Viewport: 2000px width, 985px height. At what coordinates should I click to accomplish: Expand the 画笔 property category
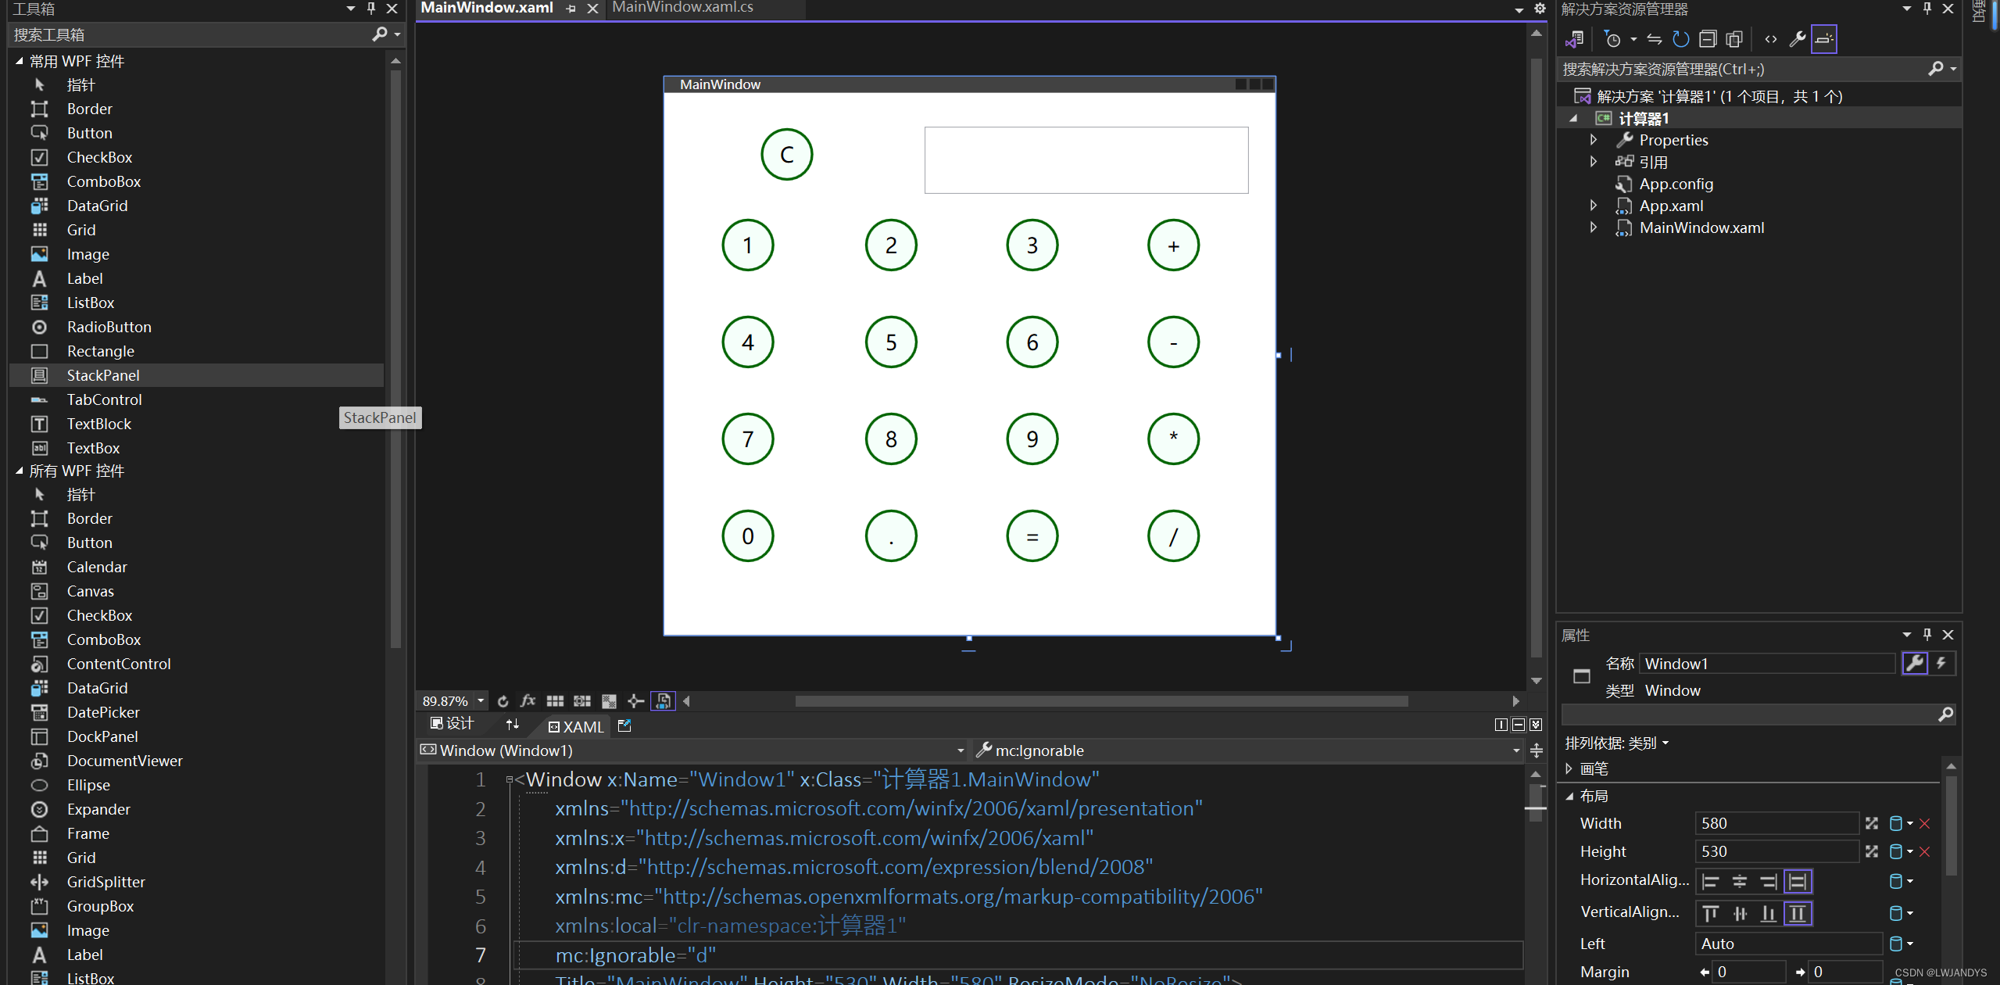click(x=1569, y=768)
